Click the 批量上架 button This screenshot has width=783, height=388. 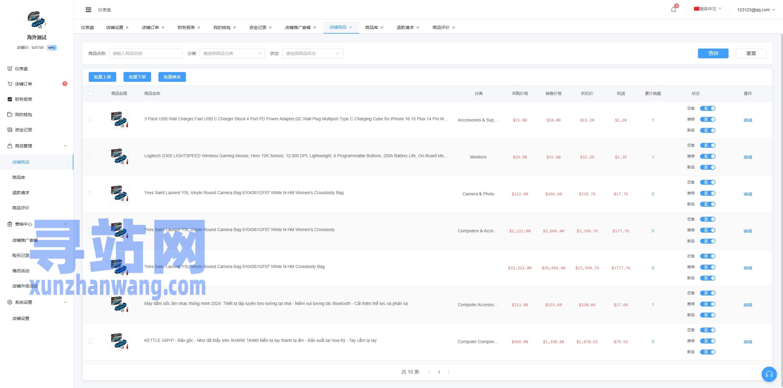pos(102,77)
